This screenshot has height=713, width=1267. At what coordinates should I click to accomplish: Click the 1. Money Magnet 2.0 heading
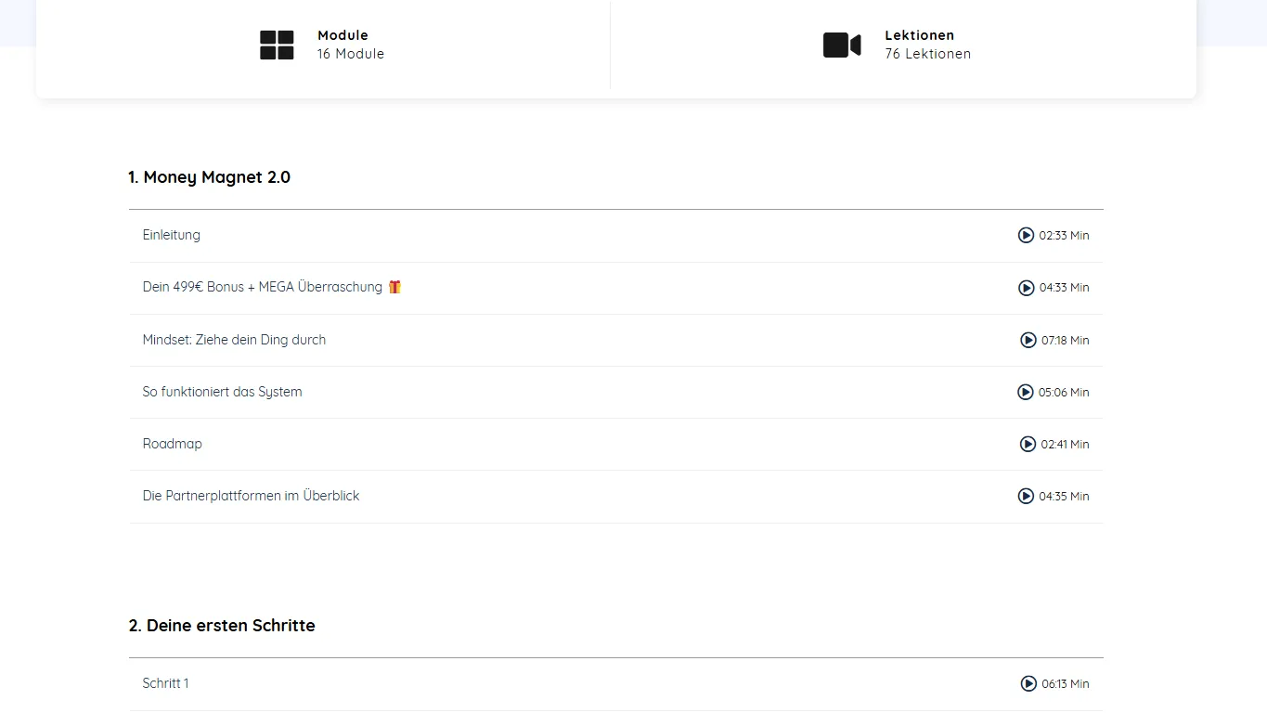(x=210, y=177)
